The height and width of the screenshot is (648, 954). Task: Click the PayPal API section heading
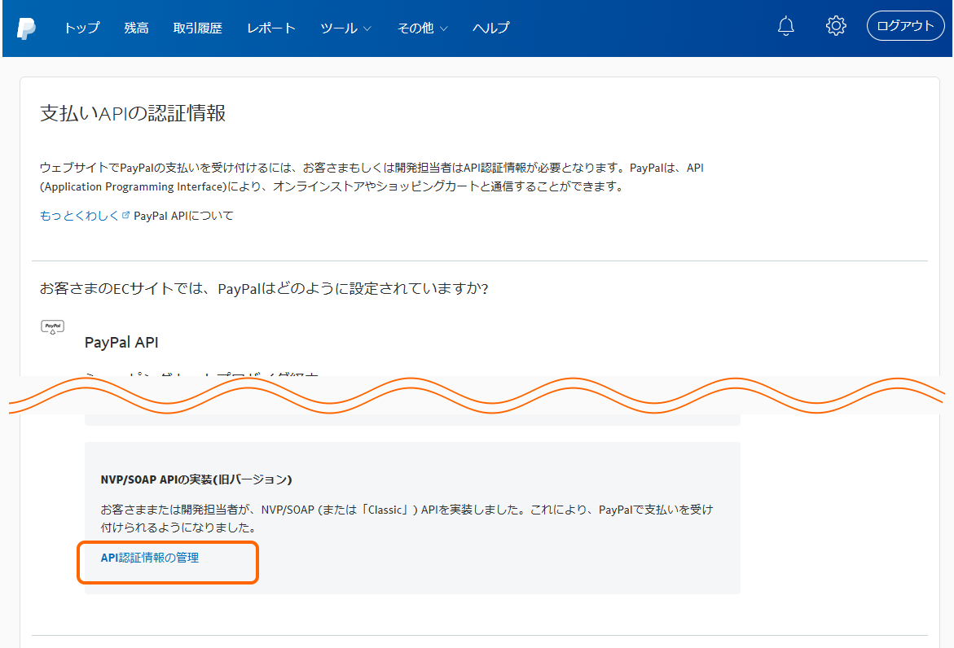pyautogui.click(x=121, y=343)
